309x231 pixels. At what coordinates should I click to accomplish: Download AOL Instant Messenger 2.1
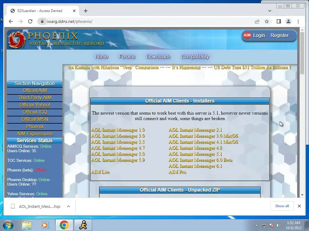point(196,130)
